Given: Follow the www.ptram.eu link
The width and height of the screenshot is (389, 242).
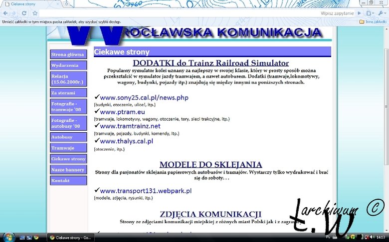Looking at the screenshot, I should tap(122, 112).
